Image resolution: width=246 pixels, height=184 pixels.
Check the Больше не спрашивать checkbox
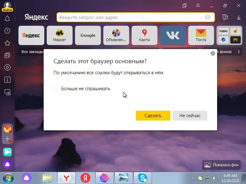pos(57,88)
